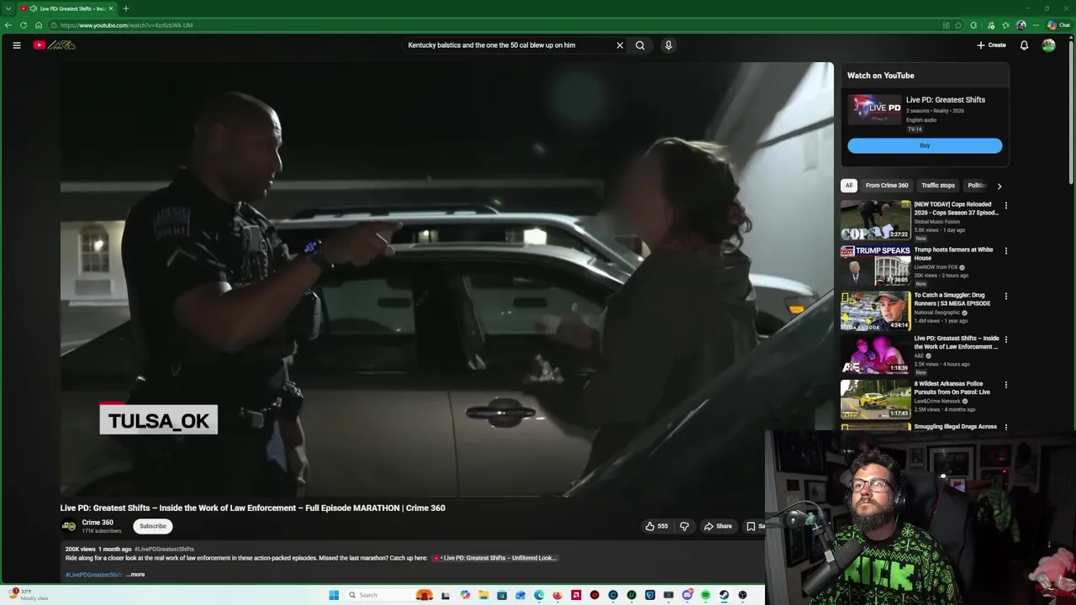Open the YouTube account avatar menu
This screenshot has height=605, width=1076.
tap(1048, 45)
